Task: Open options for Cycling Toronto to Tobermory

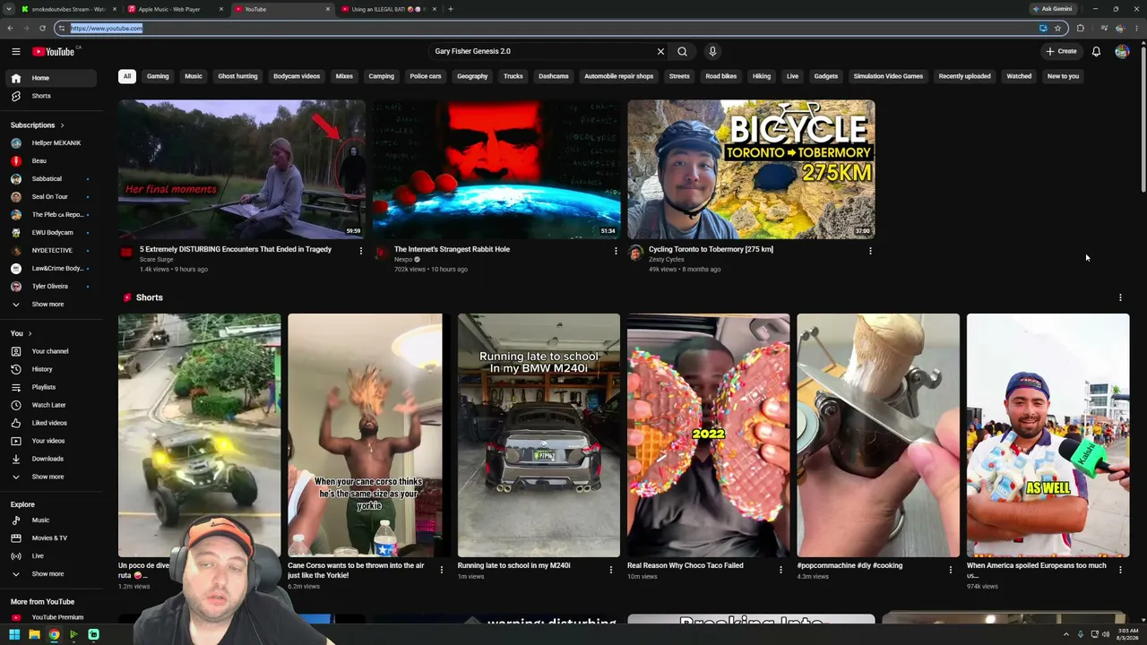Action: tap(870, 251)
